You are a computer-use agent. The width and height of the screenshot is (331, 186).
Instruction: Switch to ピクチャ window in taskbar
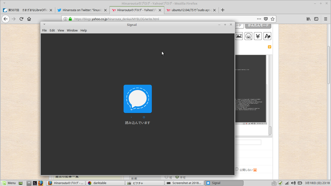pyautogui.click(x=144, y=183)
